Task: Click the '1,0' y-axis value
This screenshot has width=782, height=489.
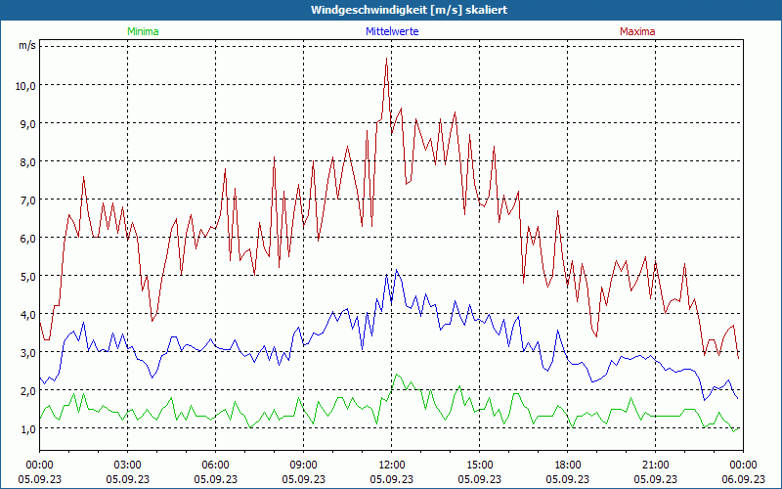Action: (x=28, y=428)
